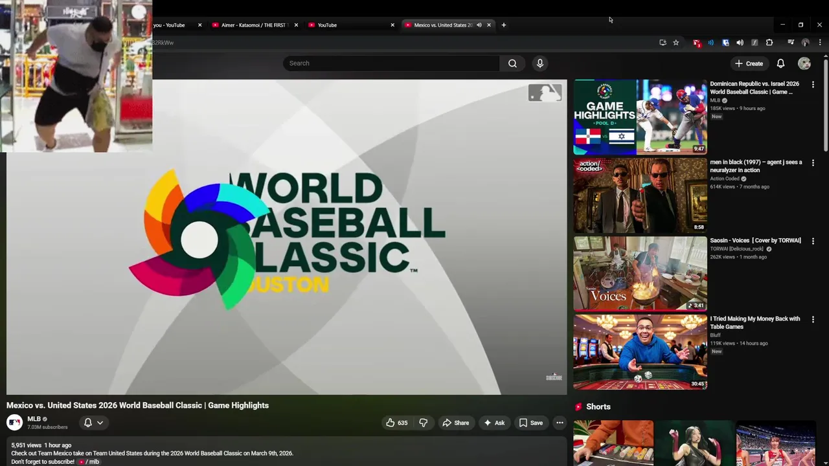The height and width of the screenshot is (466, 829).
Task: Open the Table Games casino thumbnail
Action: [640, 352]
